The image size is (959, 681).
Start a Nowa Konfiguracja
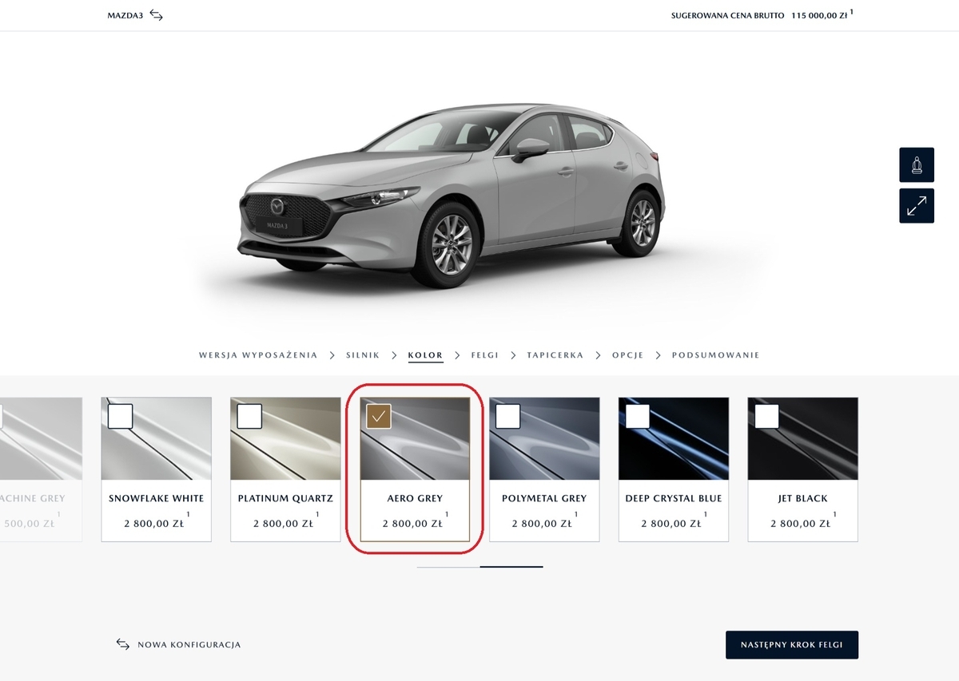point(189,645)
